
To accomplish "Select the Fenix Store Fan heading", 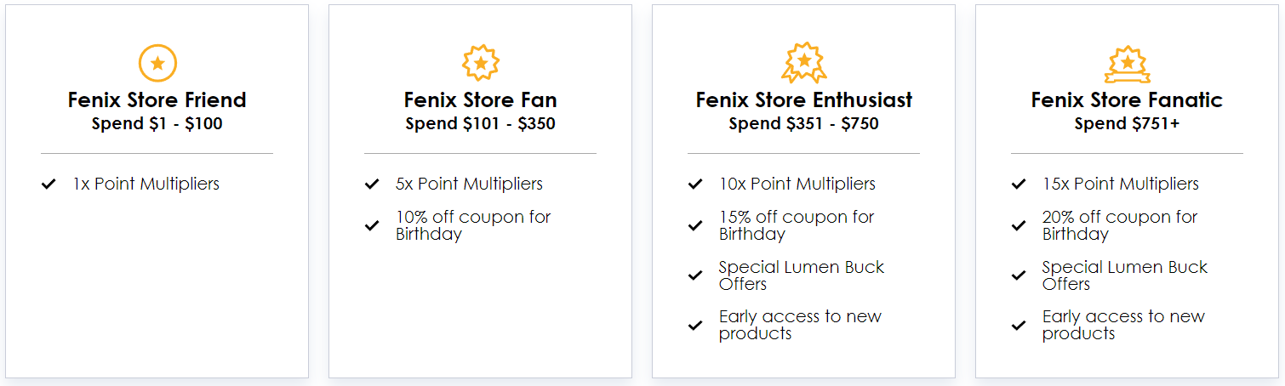I will (x=481, y=99).
